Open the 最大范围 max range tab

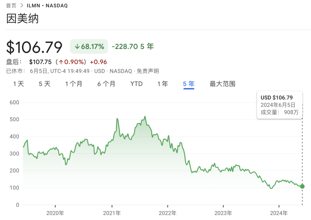point(223,84)
